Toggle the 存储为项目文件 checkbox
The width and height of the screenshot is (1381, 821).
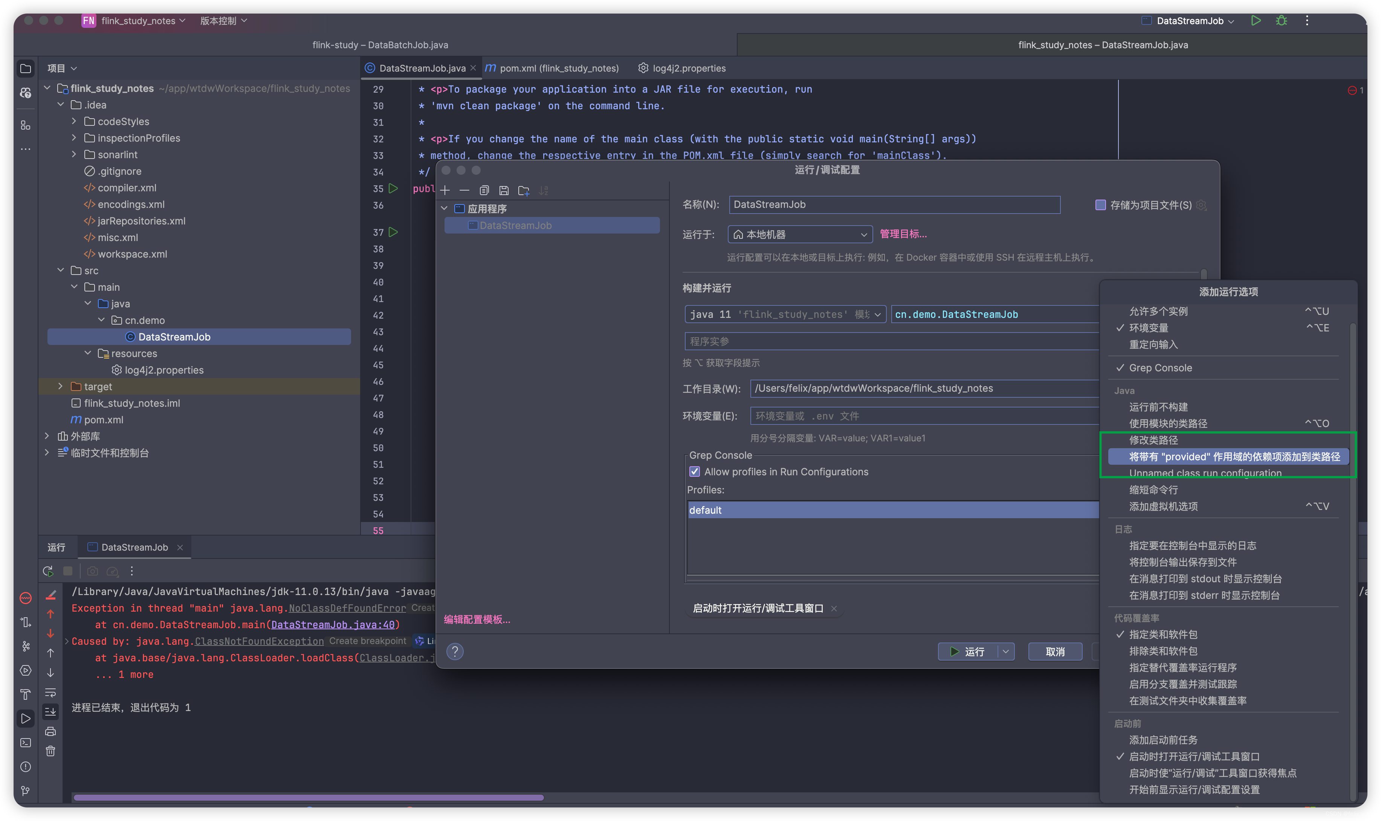click(1100, 205)
